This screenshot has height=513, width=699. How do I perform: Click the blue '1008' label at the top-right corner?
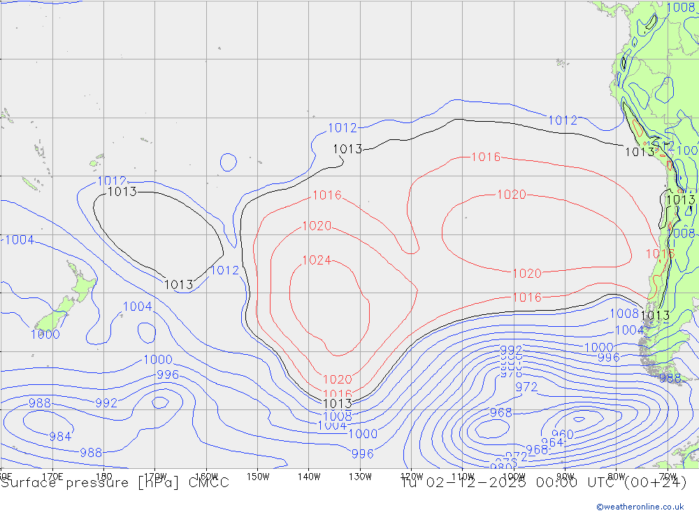[x=681, y=7]
